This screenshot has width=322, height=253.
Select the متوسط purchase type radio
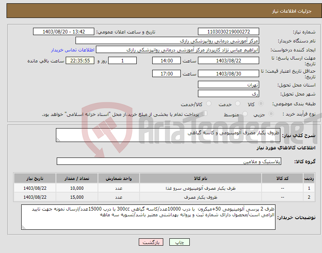pyautogui.click(x=245, y=114)
